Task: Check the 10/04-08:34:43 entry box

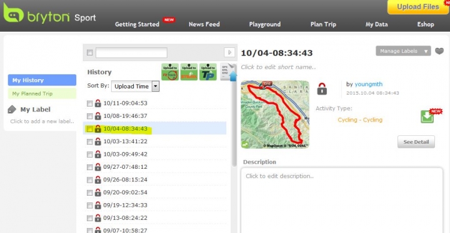Action: tap(90, 129)
